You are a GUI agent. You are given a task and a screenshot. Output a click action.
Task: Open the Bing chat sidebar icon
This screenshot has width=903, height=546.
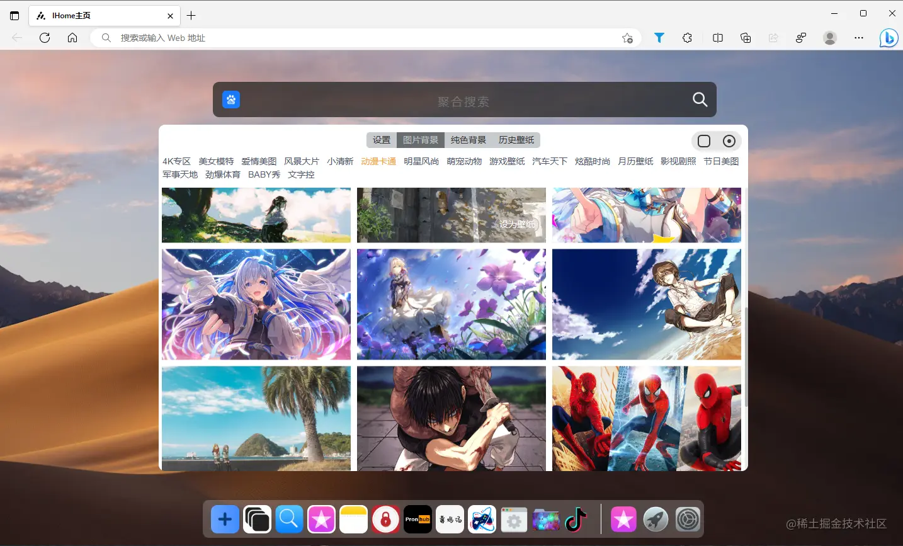(x=889, y=38)
